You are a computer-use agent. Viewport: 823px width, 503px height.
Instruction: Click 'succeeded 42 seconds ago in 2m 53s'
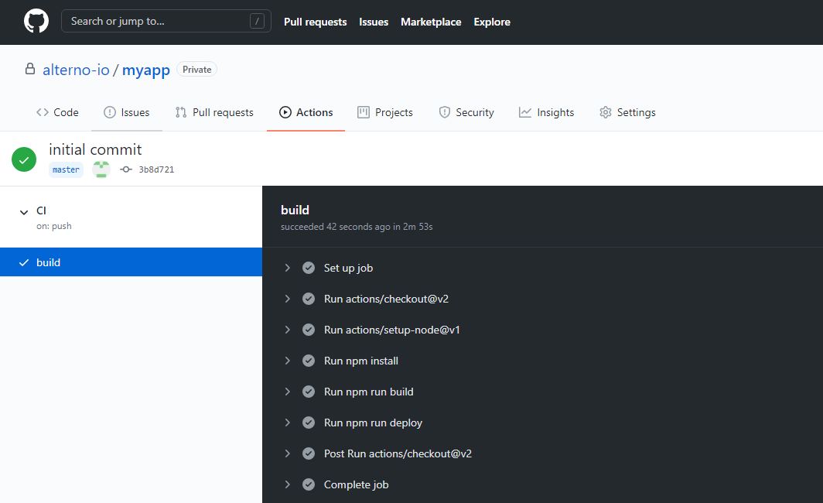[357, 227]
